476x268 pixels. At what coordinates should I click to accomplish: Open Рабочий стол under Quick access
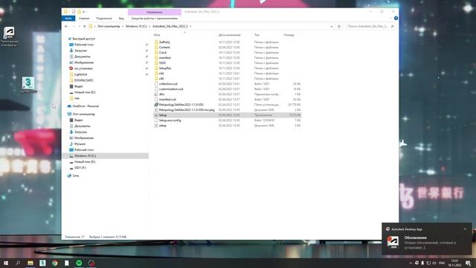84,45
